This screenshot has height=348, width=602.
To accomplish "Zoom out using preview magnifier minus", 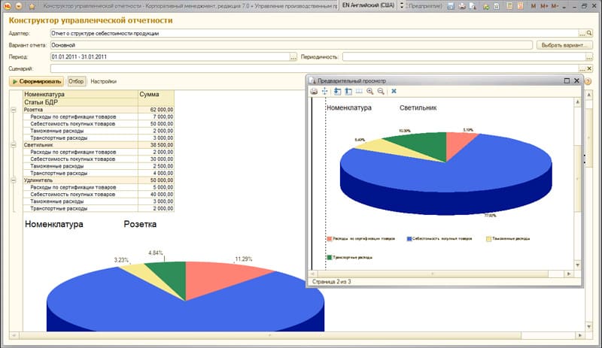I will 381,91.
